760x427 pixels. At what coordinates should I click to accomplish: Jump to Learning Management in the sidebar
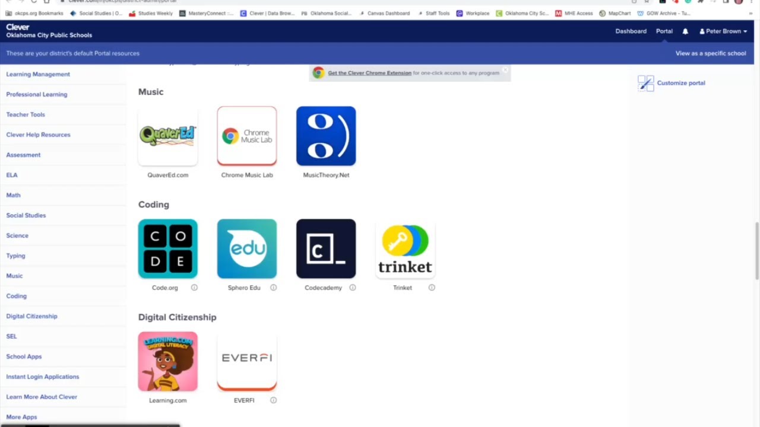pos(38,74)
